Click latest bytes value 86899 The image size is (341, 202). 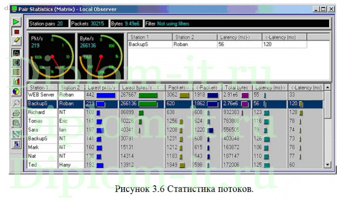(127, 112)
